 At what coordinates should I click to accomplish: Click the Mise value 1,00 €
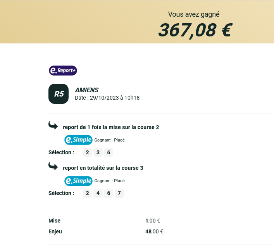click(153, 221)
